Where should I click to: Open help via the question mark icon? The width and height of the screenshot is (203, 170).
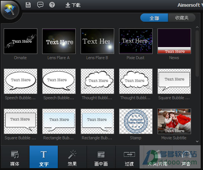[x=52, y=5]
